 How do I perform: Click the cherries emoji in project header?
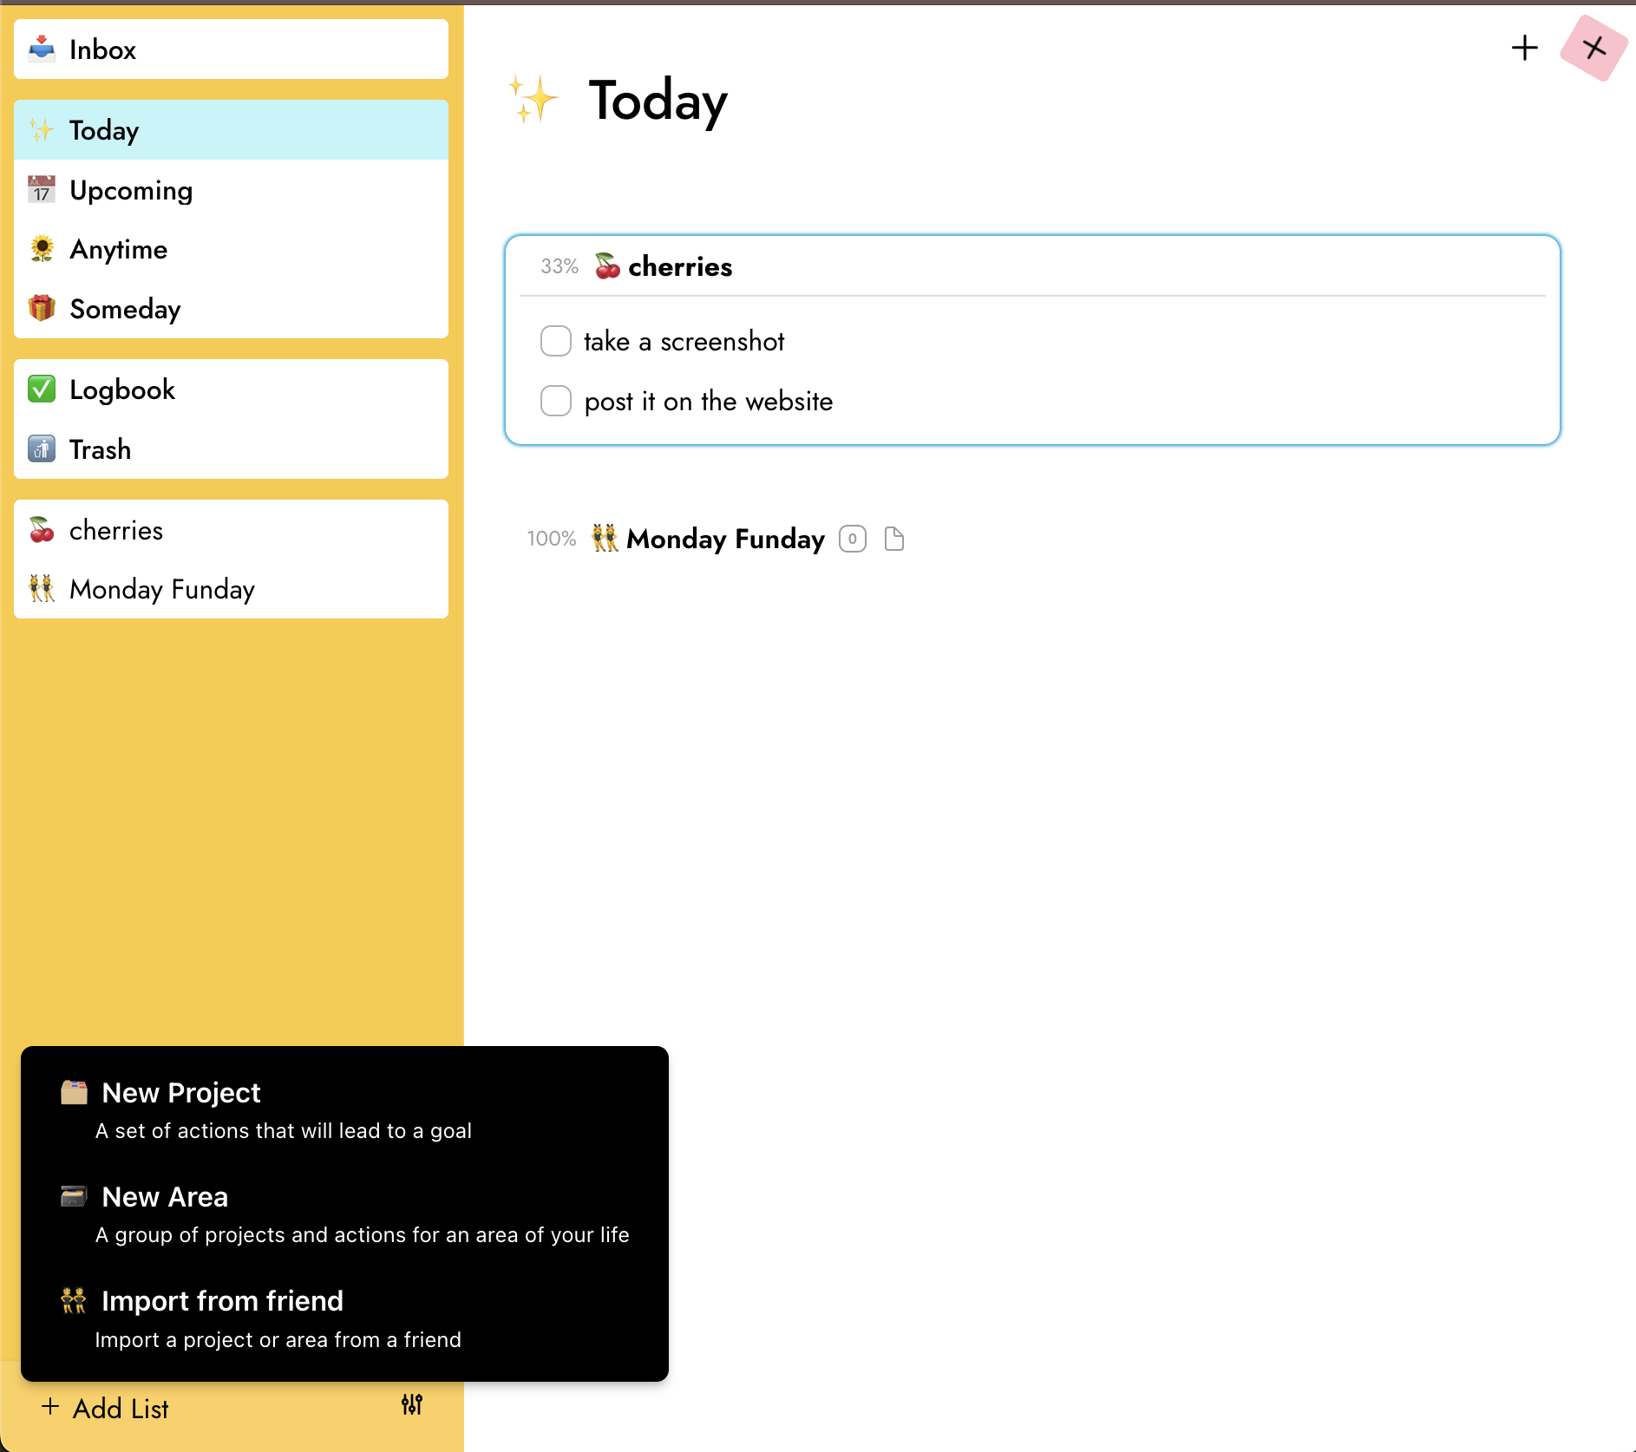tap(607, 266)
